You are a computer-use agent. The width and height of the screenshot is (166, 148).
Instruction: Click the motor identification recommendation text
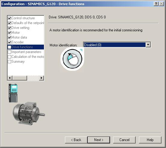tap(96, 30)
